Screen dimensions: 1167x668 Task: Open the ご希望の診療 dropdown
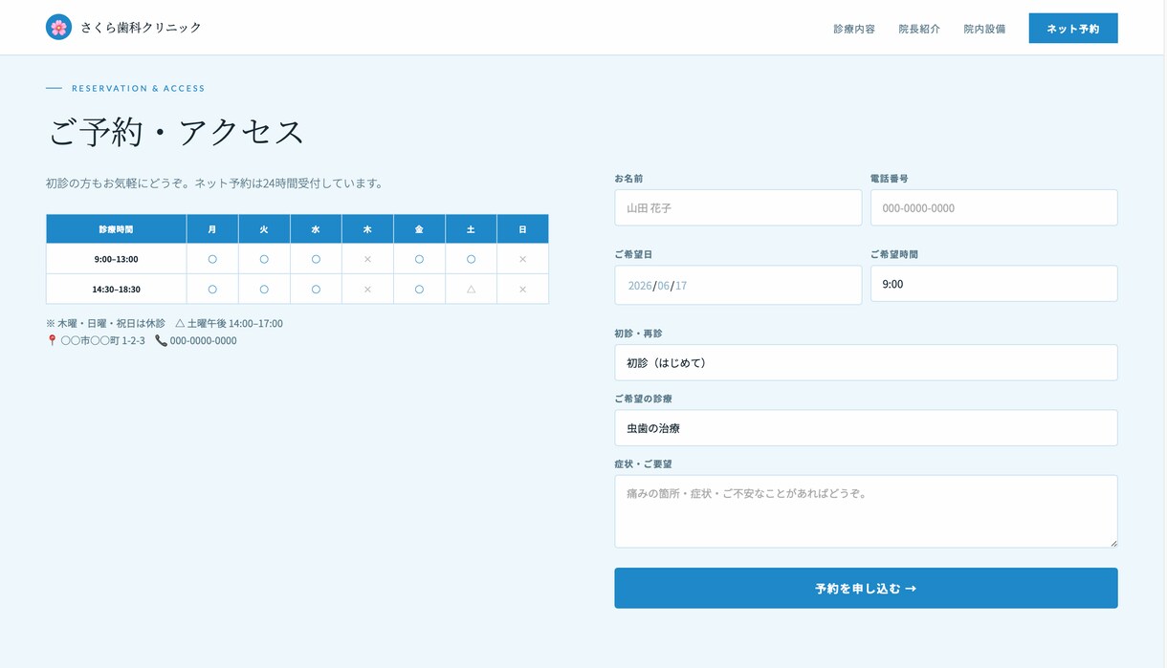tap(866, 428)
